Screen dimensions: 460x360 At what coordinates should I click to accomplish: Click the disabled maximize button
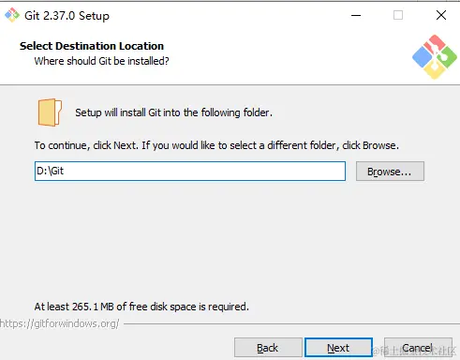(x=398, y=15)
